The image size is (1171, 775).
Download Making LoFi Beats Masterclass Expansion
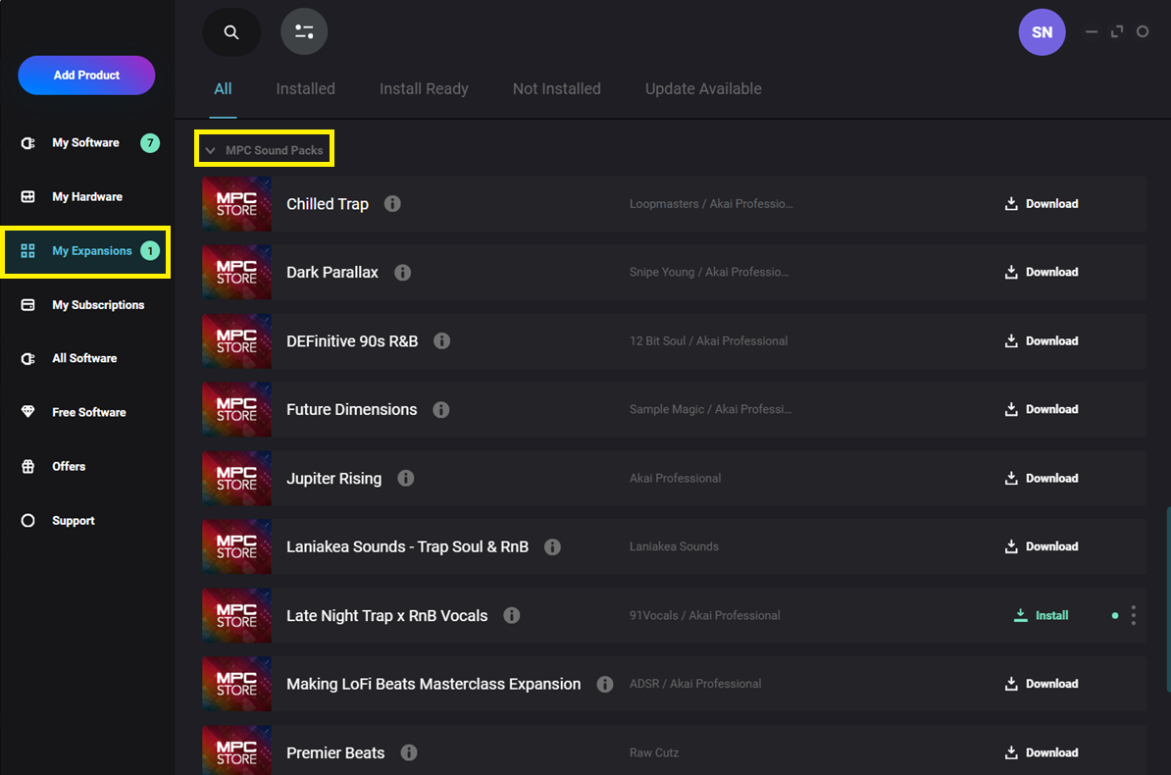(1042, 684)
